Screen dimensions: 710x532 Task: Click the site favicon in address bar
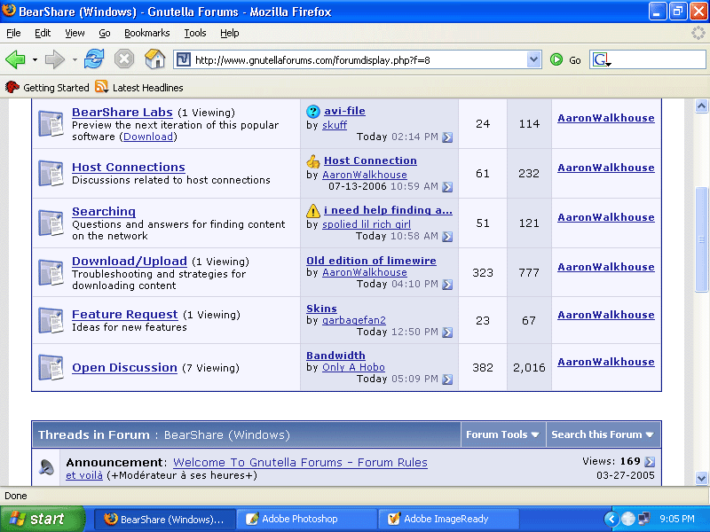pyautogui.click(x=184, y=59)
